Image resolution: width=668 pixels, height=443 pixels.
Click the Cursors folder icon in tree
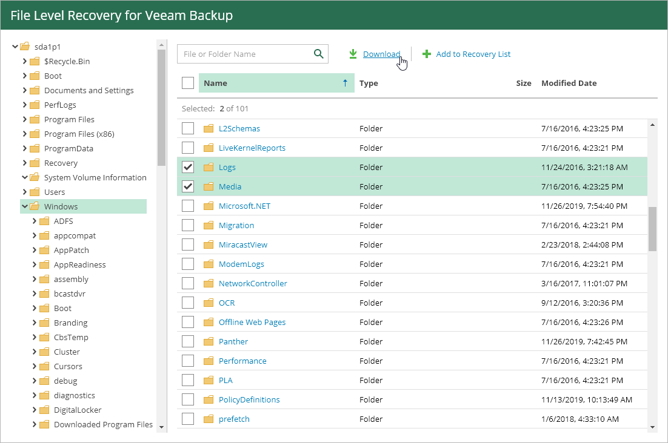(x=44, y=366)
